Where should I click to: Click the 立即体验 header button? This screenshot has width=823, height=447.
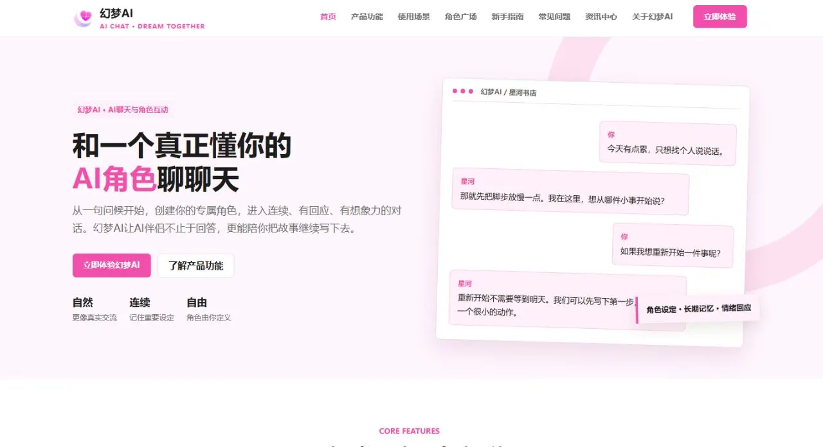coord(719,17)
